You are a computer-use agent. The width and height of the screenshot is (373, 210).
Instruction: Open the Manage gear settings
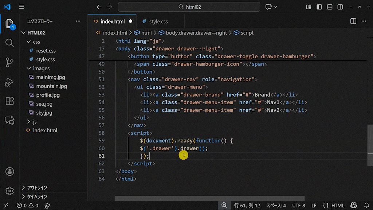tap(9, 190)
